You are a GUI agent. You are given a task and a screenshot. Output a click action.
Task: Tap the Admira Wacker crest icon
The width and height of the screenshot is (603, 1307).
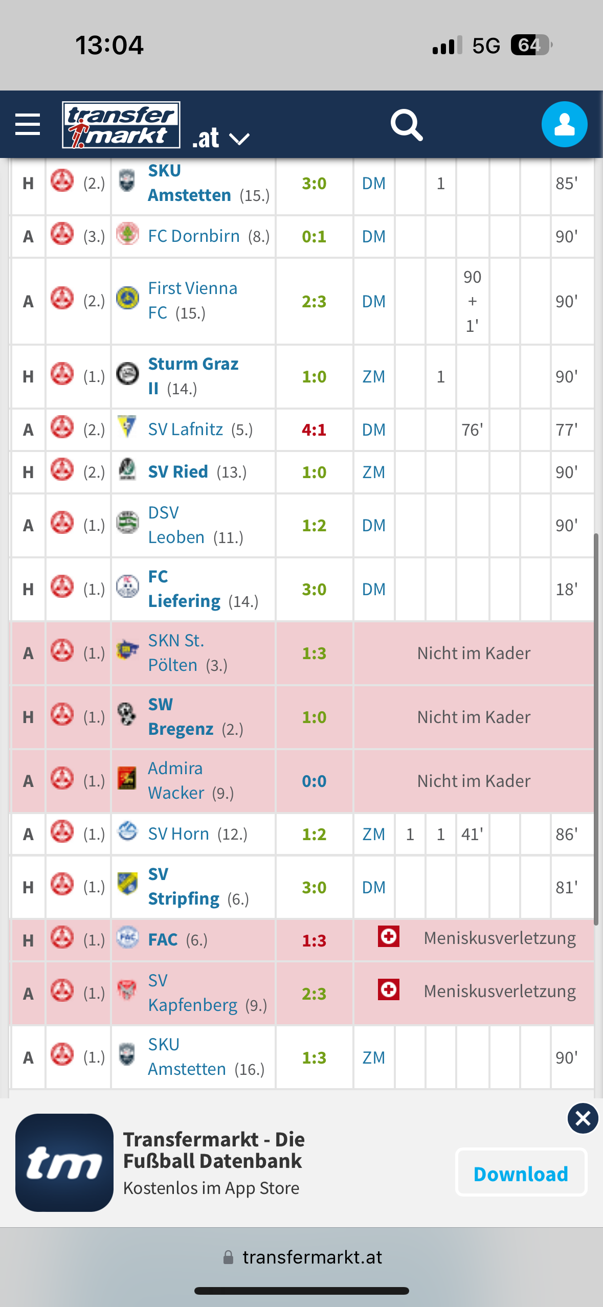pos(127,778)
